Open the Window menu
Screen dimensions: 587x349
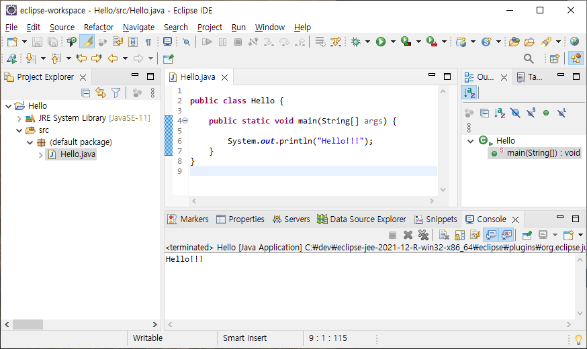[x=270, y=28]
